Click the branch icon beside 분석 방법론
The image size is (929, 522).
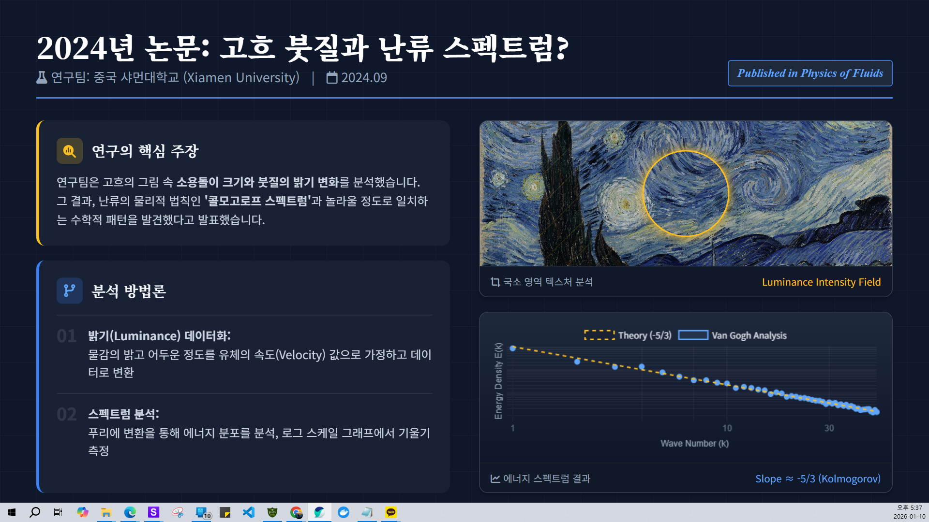70,291
